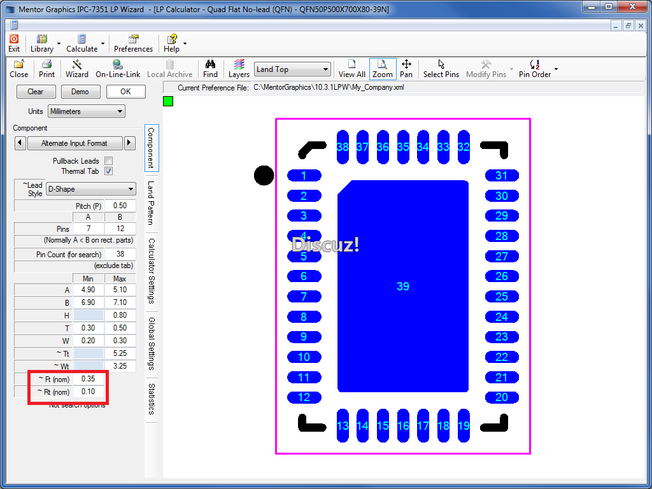The width and height of the screenshot is (652, 489).
Task: Click the Demo button
Action: point(80,92)
